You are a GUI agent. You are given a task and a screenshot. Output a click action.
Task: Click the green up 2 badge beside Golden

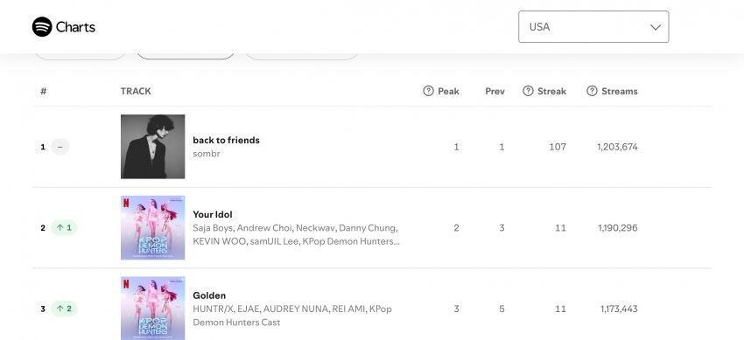[64, 309]
